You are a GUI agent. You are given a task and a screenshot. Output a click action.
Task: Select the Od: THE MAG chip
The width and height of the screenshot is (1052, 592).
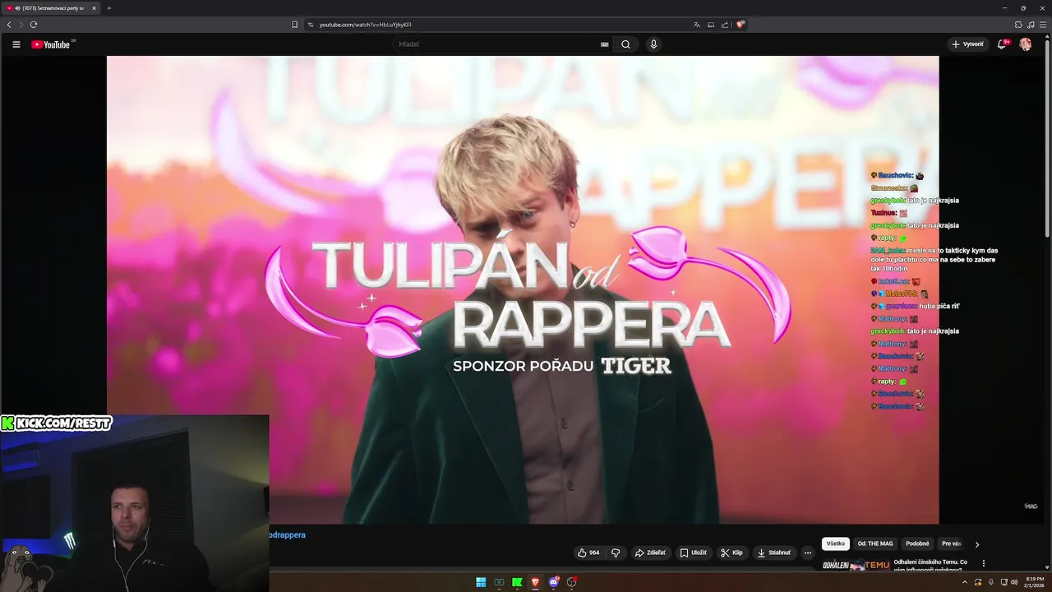[875, 543]
